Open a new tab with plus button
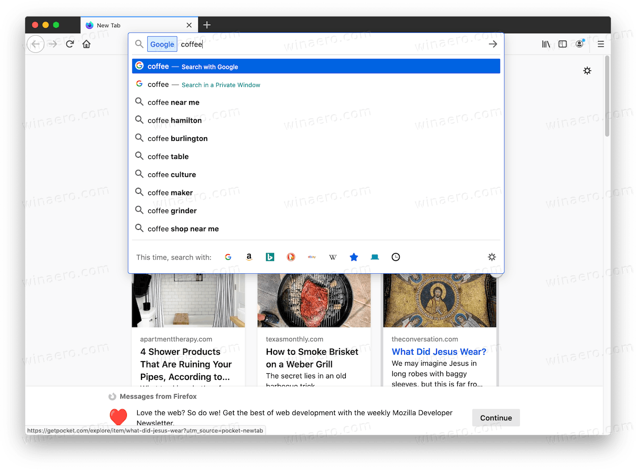 207,25
